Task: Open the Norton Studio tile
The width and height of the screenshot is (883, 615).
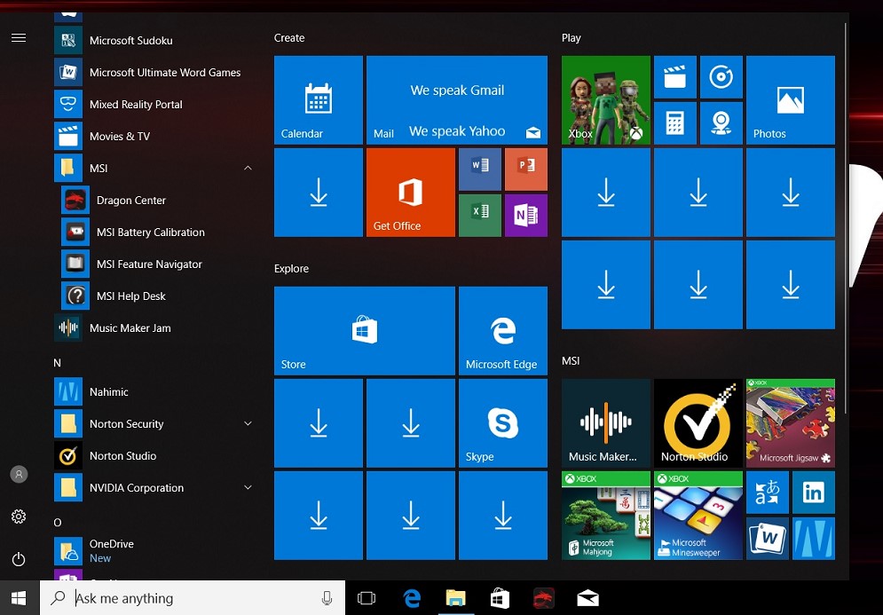Action: [x=698, y=422]
